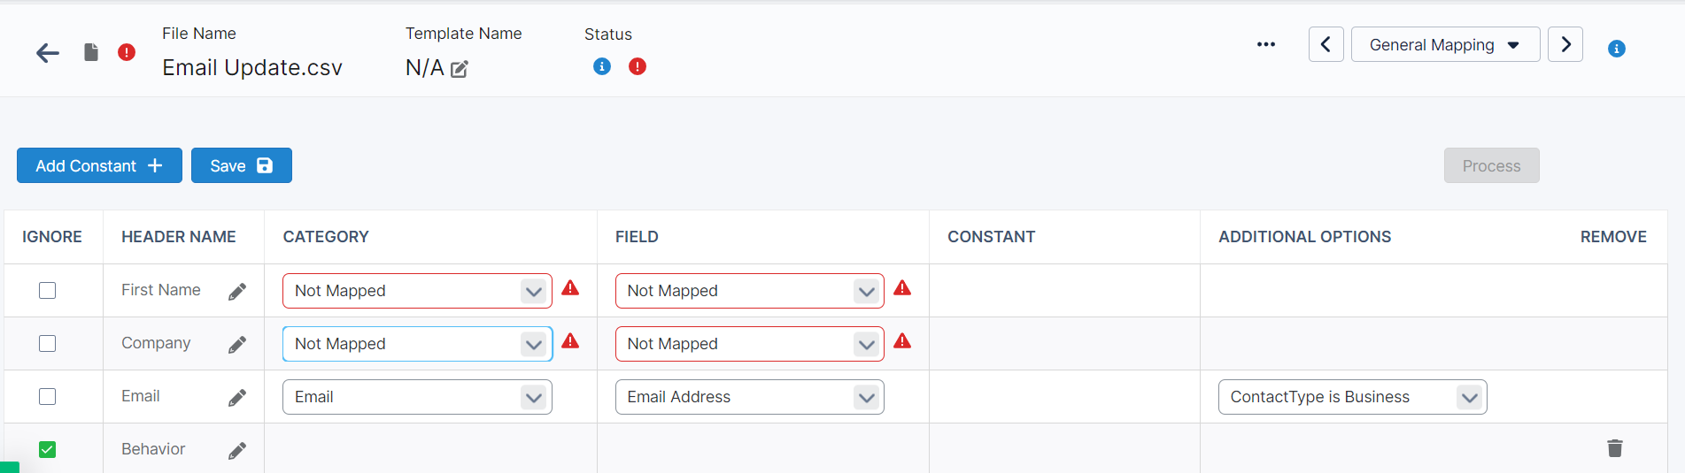The width and height of the screenshot is (1685, 473).
Task: Open the Category dropdown for First Name
Action: [417, 291]
